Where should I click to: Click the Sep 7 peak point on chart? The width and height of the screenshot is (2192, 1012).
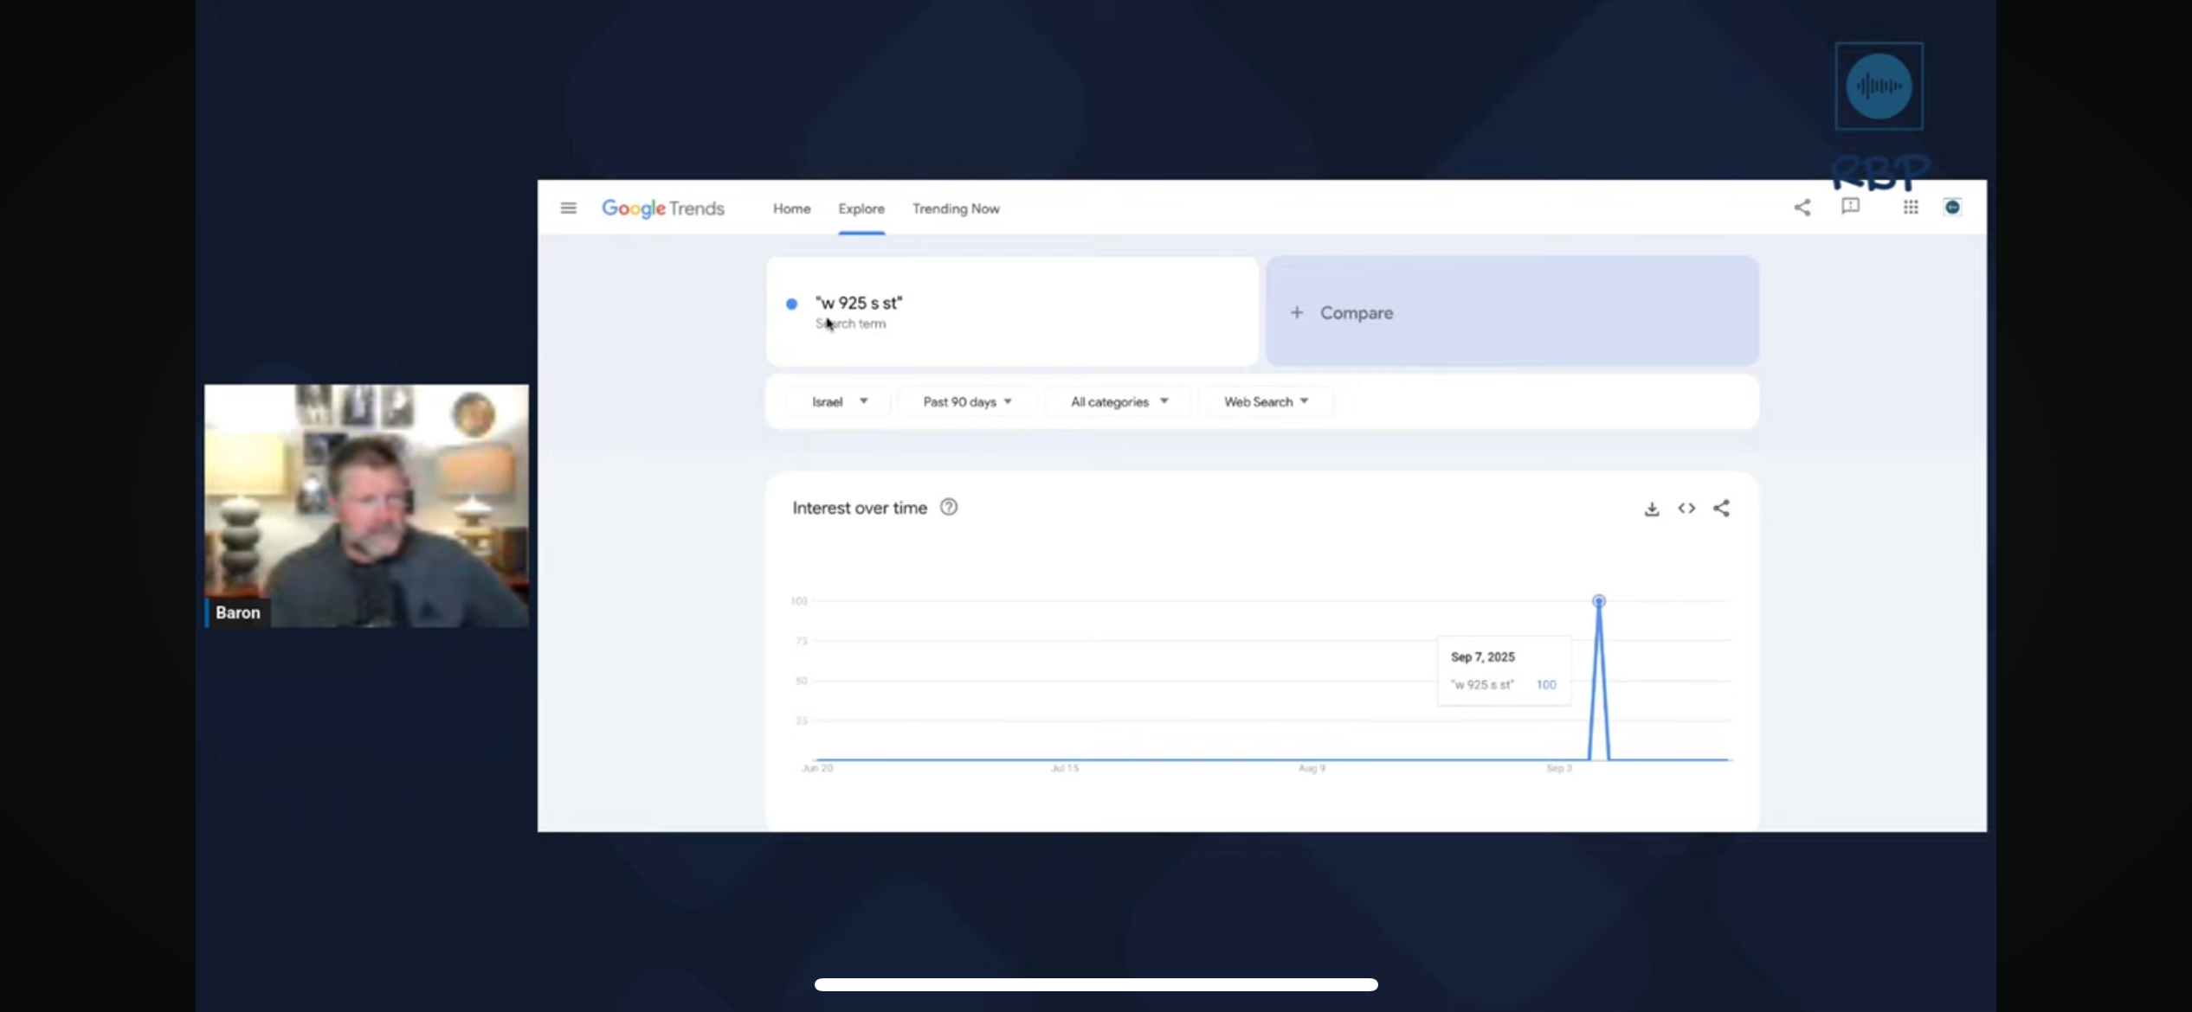point(1599,601)
